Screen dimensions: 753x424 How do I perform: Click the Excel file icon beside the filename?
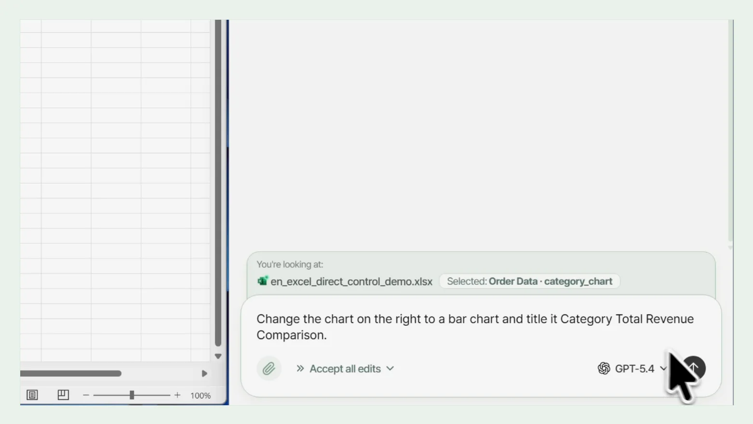[x=262, y=281]
